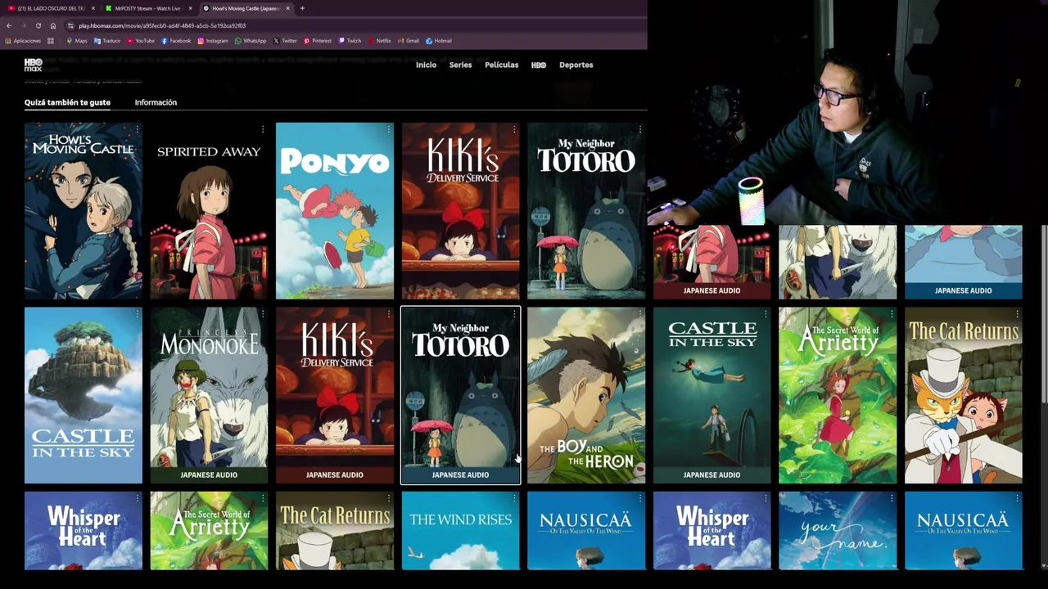Click the HBO Max logo

(x=33, y=65)
